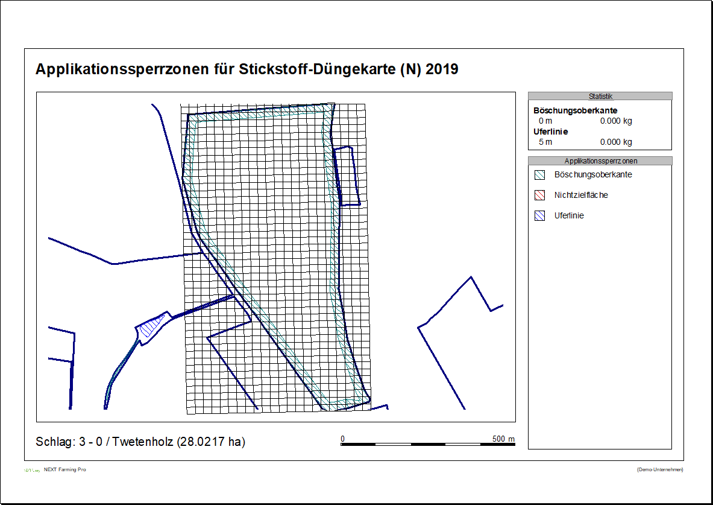Click the Schlag Twetenholz field label
The width and height of the screenshot is (713, 505).
pyautogui.click(x=140, y=442)
